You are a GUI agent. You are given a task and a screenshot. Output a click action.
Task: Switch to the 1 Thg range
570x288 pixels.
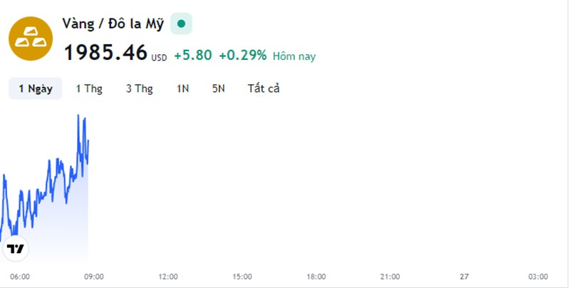[89, 88]
